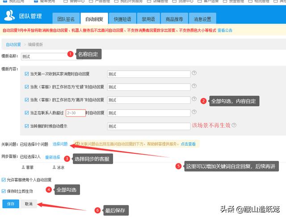
Task: Uncheck 当转接的时候自动提示 option
Action: (27, 126)
